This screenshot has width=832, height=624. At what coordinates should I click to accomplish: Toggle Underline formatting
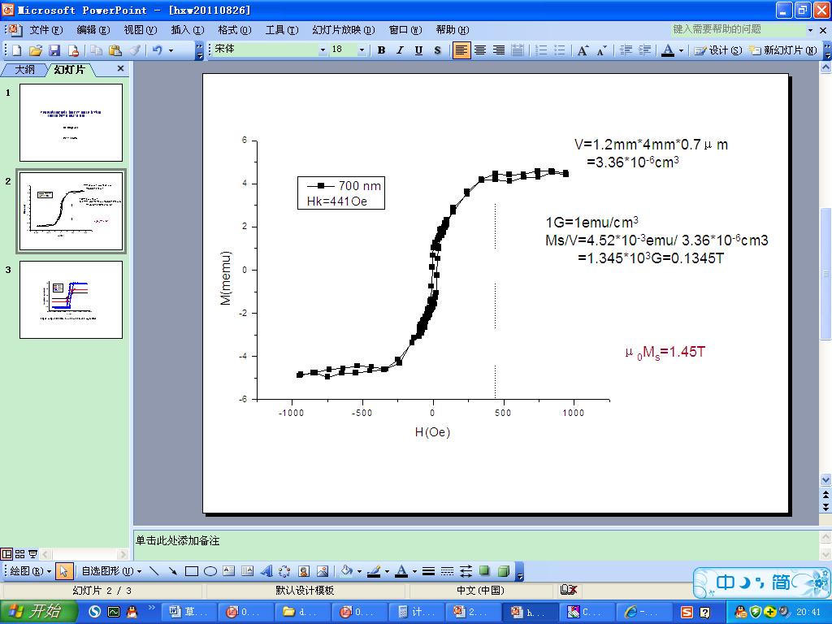[x=418, y=50]
